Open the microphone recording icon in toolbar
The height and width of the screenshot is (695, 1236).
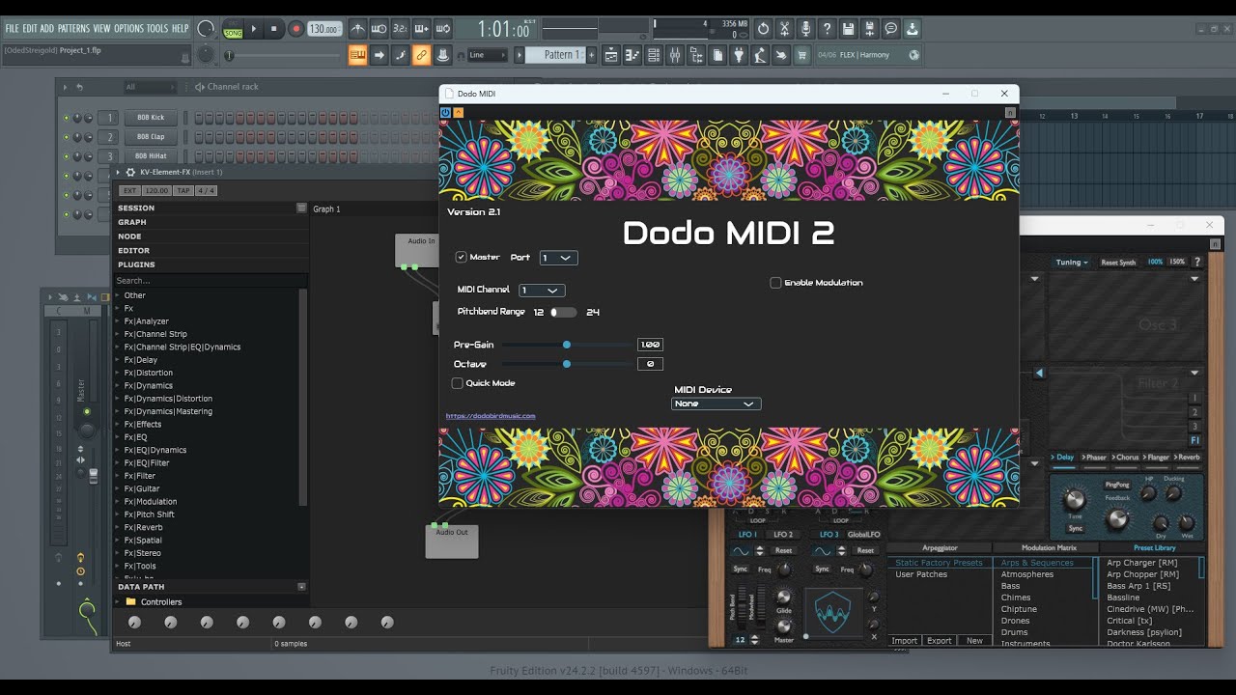pos(805,29)
